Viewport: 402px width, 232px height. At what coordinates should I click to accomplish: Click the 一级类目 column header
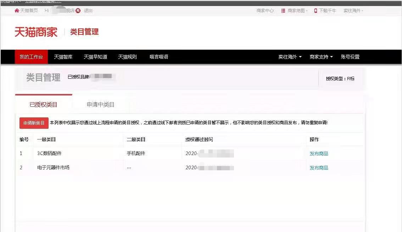pos(46,139)
